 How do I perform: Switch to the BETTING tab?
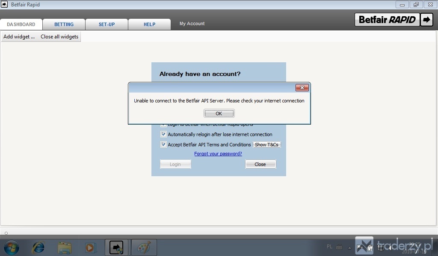tap(64, 24)
